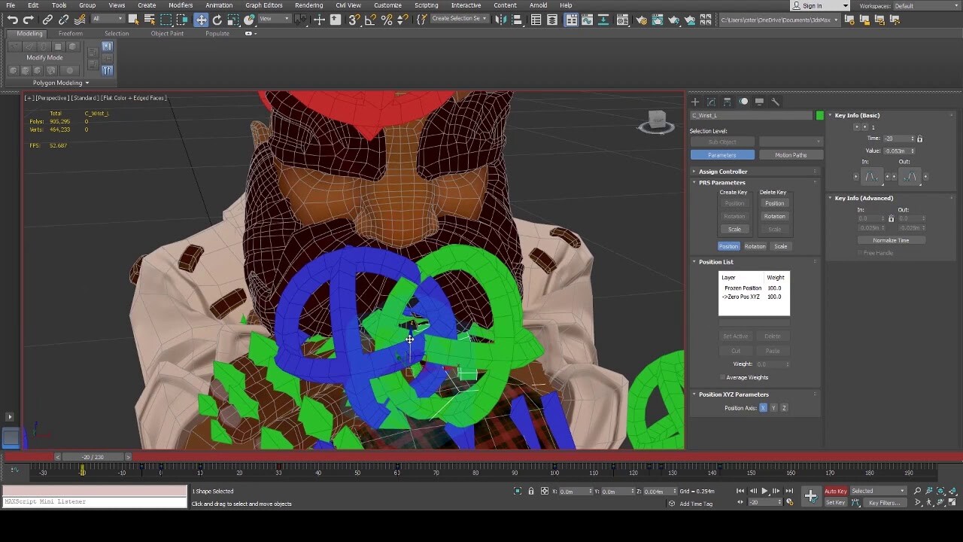Open the Graph Editors menu
This screenshot has height=542, width=963.
tap(263, 5)
